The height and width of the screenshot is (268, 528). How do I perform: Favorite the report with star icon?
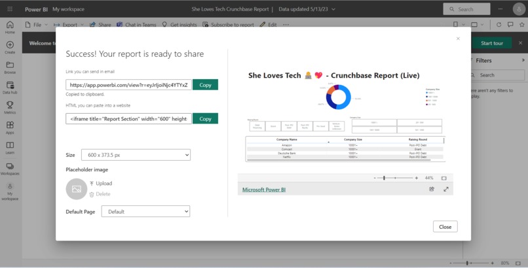[522, 25]
